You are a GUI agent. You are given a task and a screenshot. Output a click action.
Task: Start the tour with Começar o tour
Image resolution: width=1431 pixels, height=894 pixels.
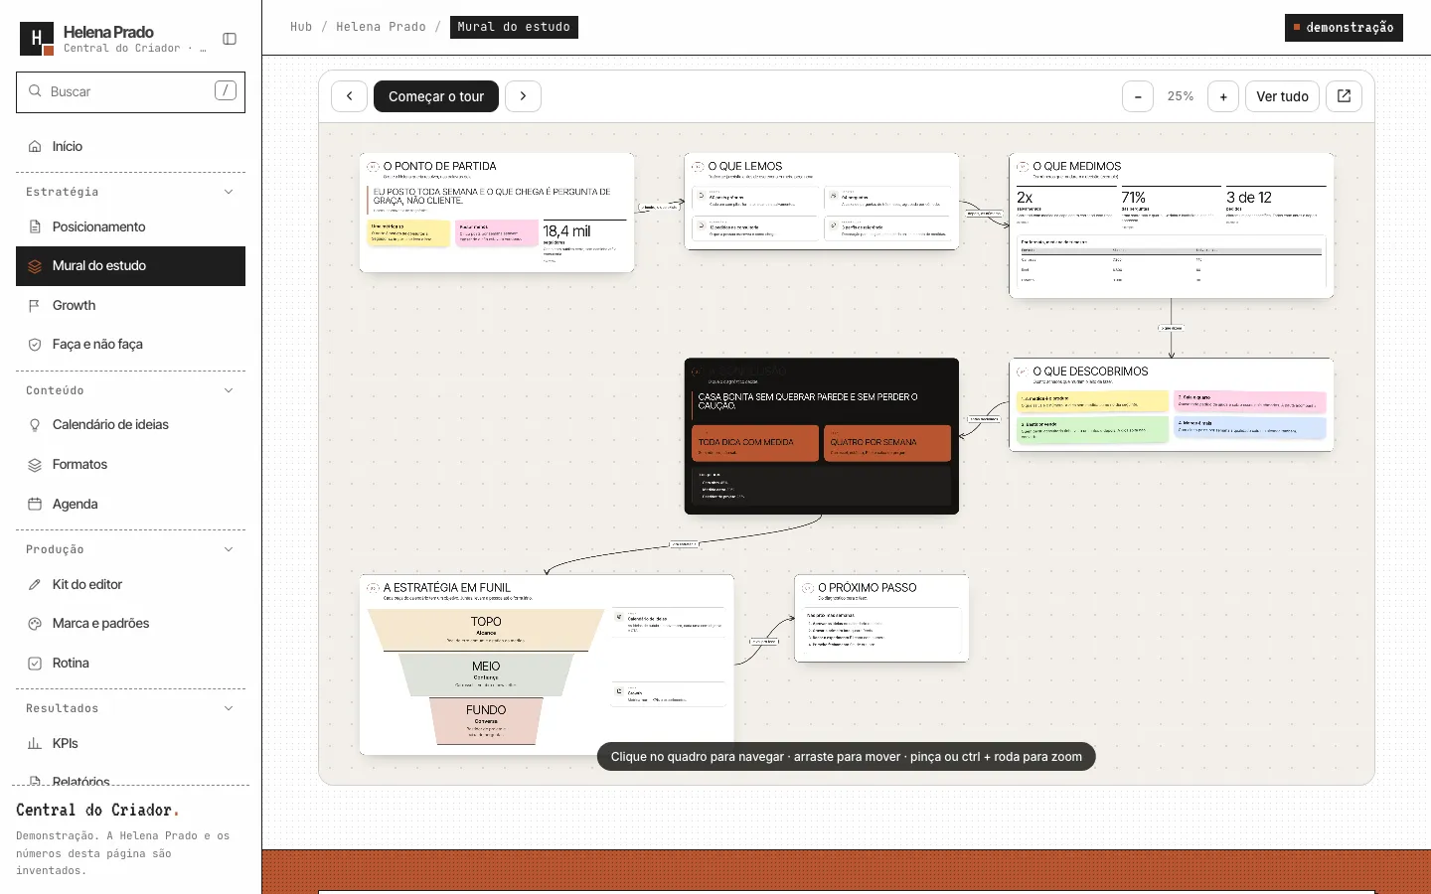click(x=436, y=96)
